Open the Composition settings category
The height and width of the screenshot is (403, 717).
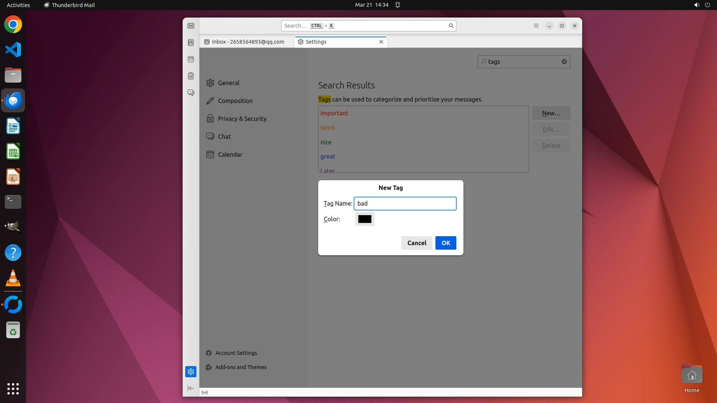[x=235, y=101]
